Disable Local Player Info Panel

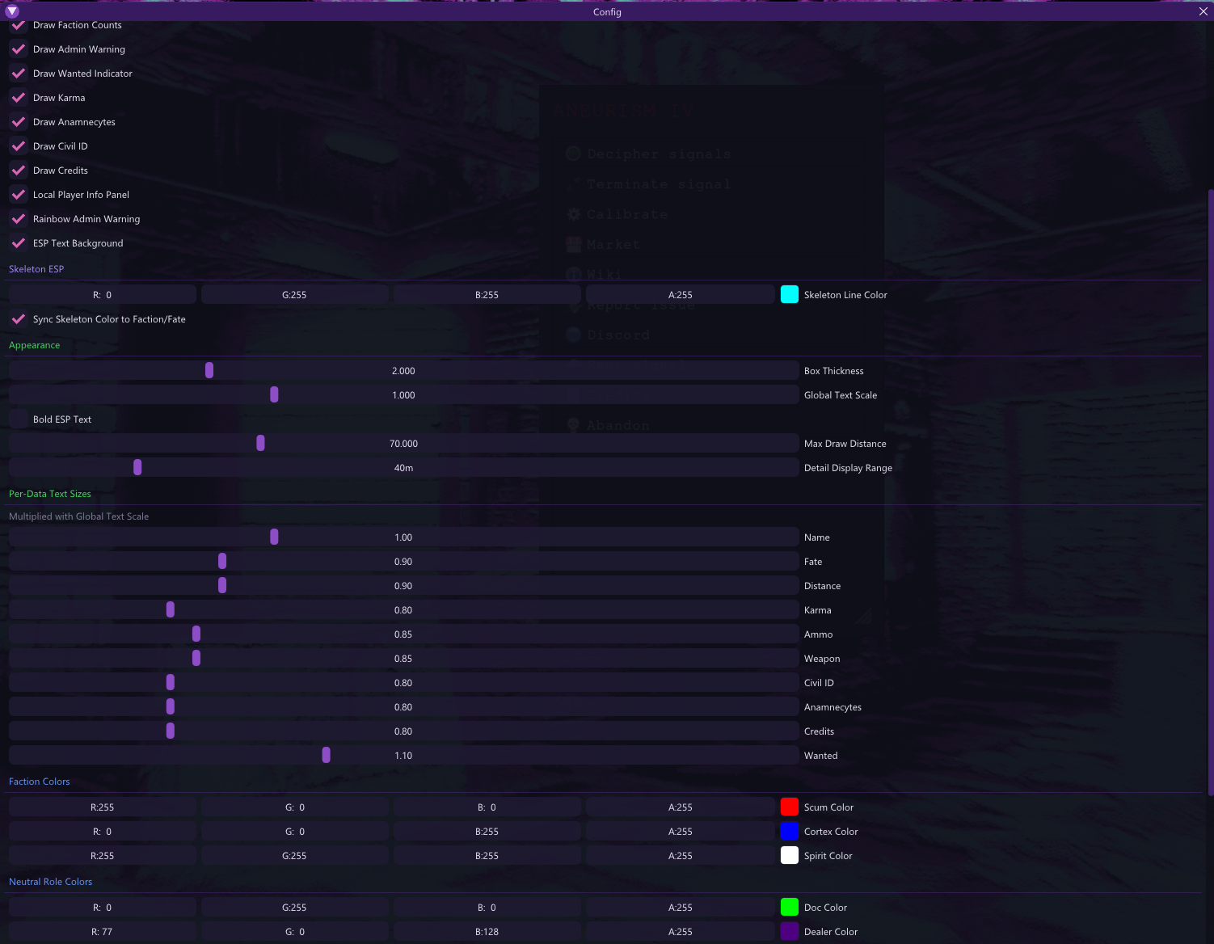point(19,195)
